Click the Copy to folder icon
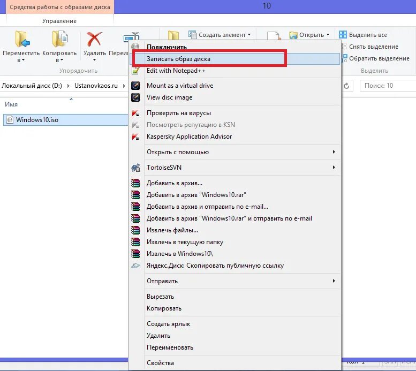416x371 pixels. coord(60,39)
